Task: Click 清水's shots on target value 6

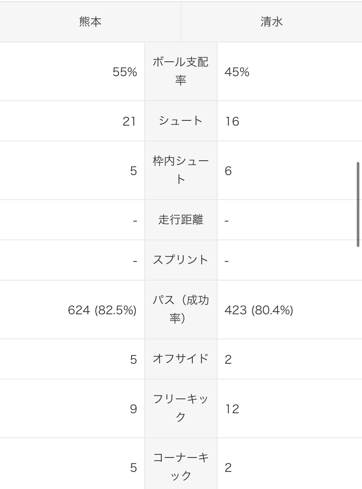Action: (228, 171)
